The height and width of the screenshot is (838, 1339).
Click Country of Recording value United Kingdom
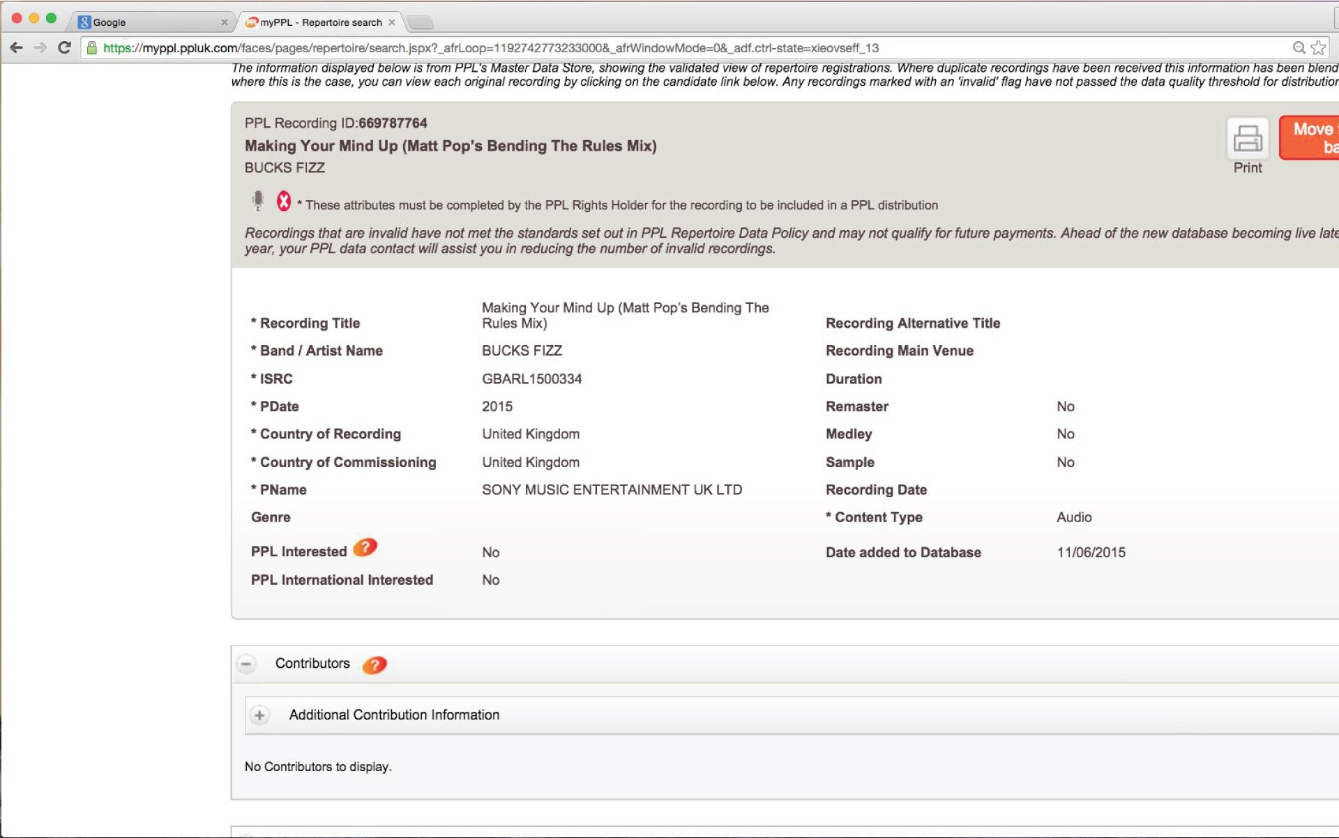[x=531, y=434]
